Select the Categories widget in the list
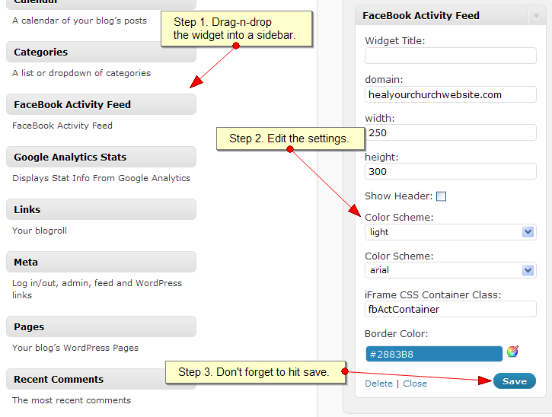 click(x=101, y=52)
